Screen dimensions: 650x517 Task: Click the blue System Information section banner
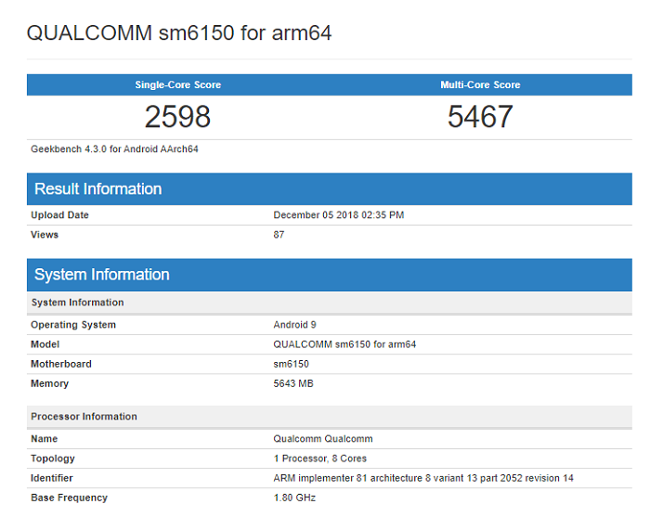click(330, 275)
